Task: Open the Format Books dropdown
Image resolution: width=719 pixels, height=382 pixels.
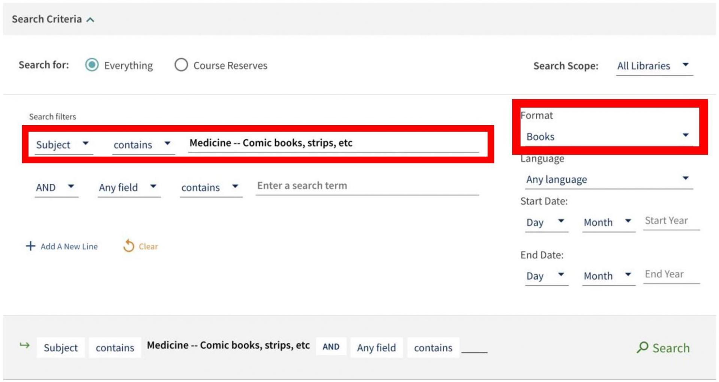Action: point(609,136)
